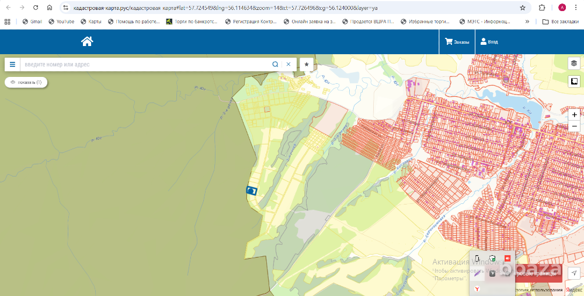Open Заказы cart in header
This screenshot has width=584, height=296.
457,42
